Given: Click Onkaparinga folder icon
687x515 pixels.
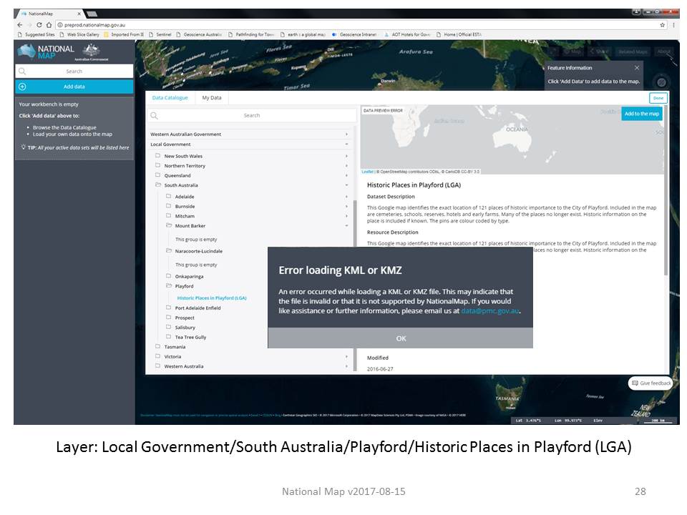Looking at the screenshot, I should pos(169,276).
